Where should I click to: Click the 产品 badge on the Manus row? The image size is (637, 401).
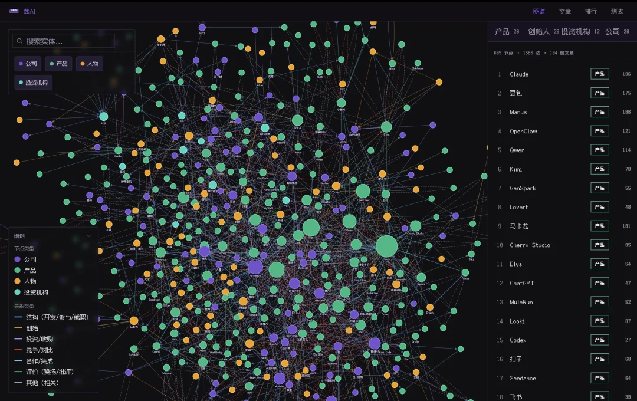point(600,112)
